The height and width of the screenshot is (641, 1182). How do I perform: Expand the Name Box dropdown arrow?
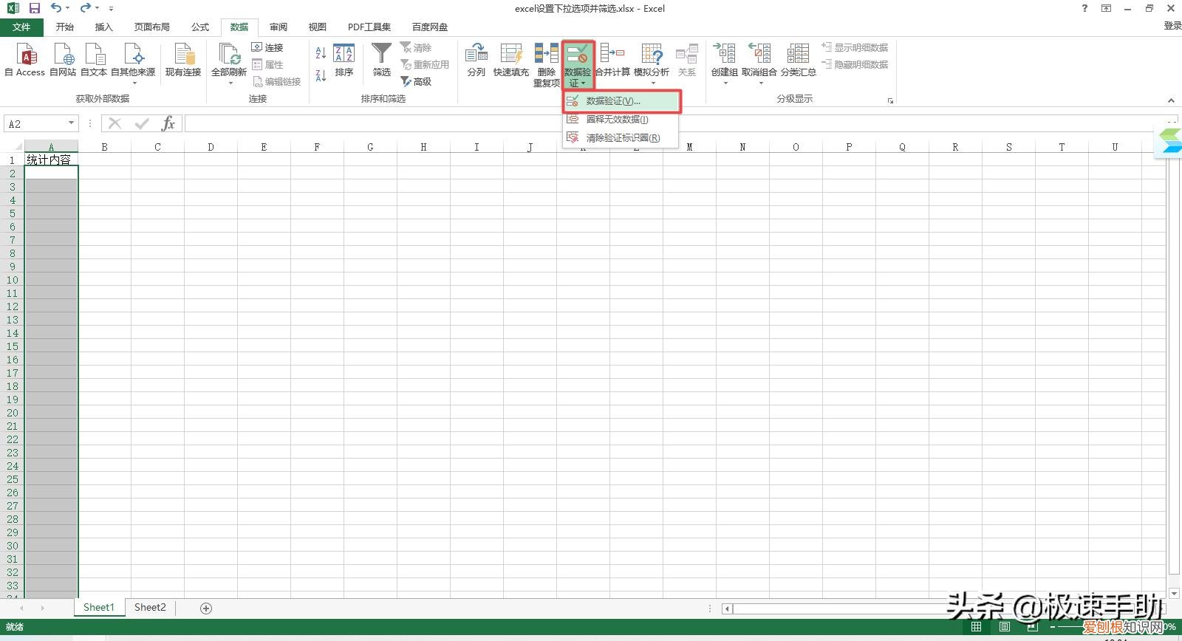tap(72, 123)
